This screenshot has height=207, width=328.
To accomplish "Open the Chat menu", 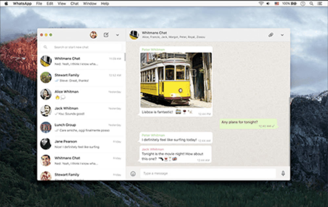I will [x=74, y=4].
